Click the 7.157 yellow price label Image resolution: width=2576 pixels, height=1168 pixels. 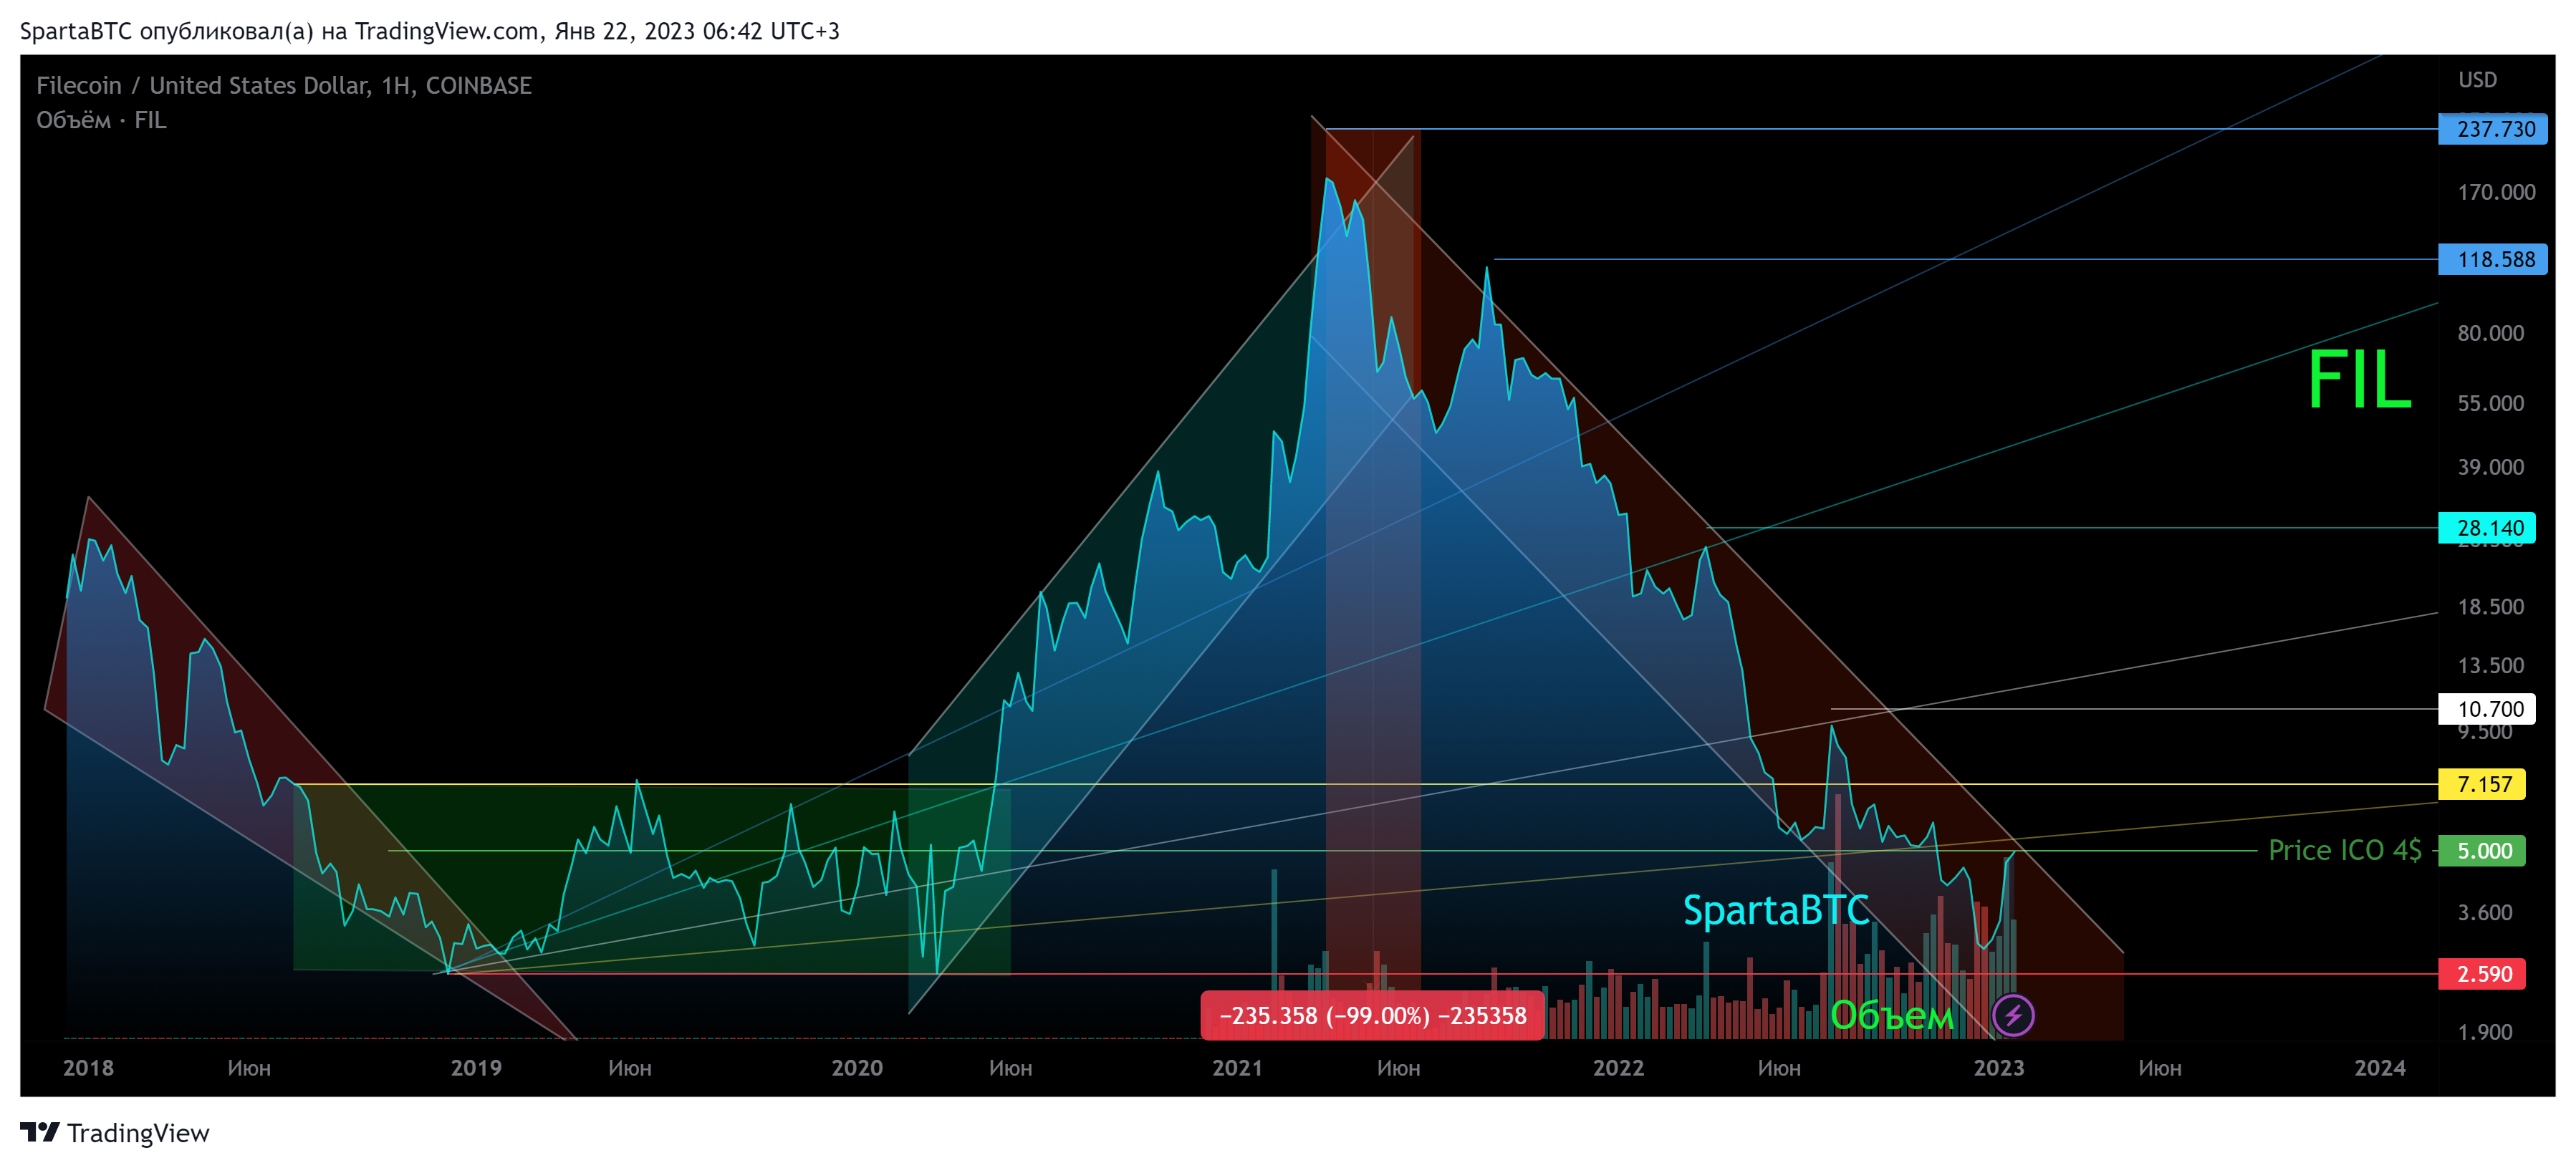(x=2481, y=784)
